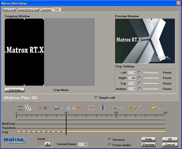This screenshot has height=149, width=182.
Task: Click the diagonal keyframe strips icon
Action: [x=28, y=108]
